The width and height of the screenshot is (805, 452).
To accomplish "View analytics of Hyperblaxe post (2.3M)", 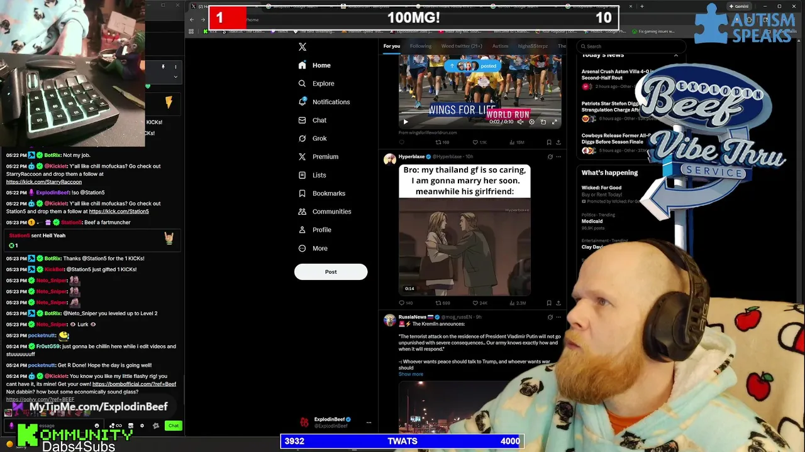I will [517, 303].
